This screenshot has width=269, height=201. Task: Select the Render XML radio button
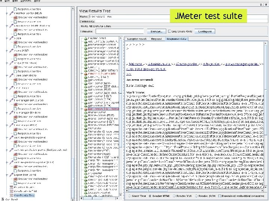click(x=174, y=196)
